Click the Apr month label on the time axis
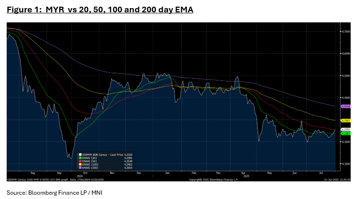The width and height of the screenshot is (354, 199). pyautogui.click(x=243, y=173)
